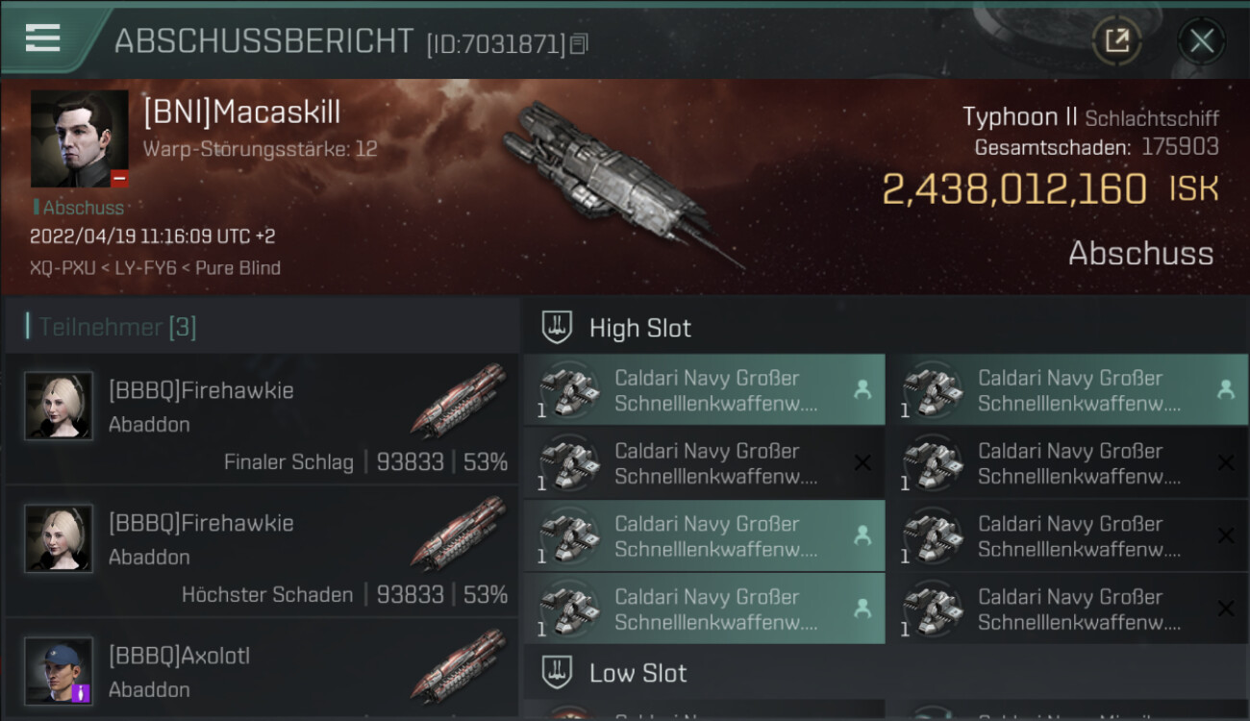Select Firehawkie's portrait in Finaler Schlag entry

click(x=59, y=406)
